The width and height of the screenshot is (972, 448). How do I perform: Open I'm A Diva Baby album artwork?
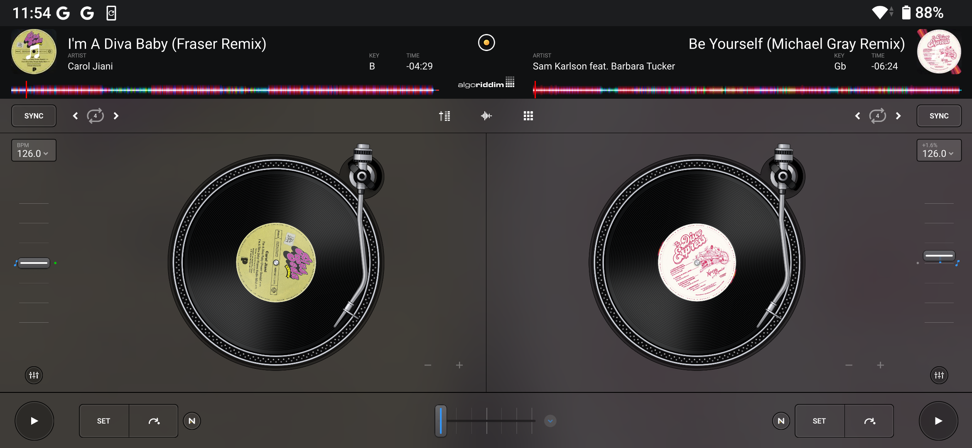[x=34, y=52]
